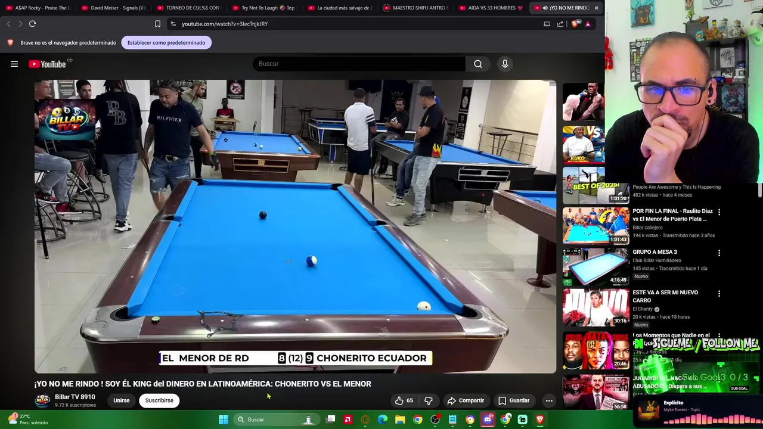Switch to La ciudad más salvaje tab
The image size is (763, 429).
tap(340, 8)
